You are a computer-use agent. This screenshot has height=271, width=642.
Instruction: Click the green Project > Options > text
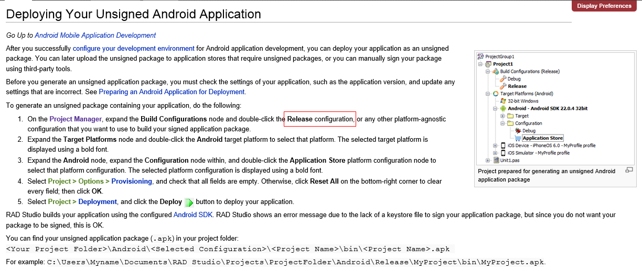click(x=79, y=181)
